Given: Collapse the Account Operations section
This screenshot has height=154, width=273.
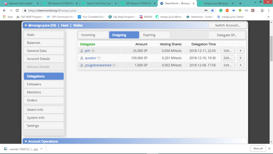Looking at the screenshot, I should (26, 142).
